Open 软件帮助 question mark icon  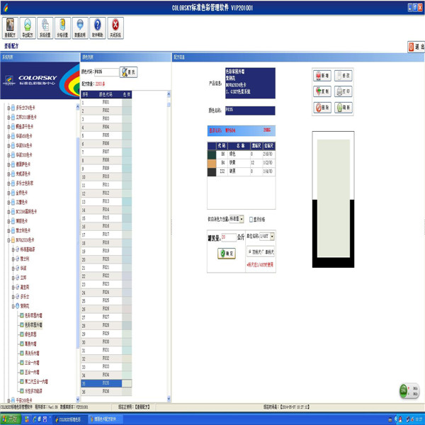[x=98, y=28]
